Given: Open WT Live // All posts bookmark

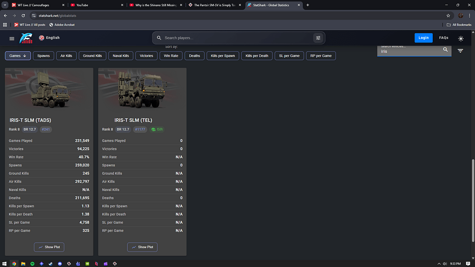Looking at the screenshot, I should 29,25.
